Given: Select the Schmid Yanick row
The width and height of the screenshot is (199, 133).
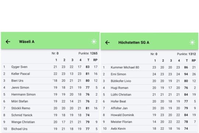Looking at the screenshot, I should click(x=50, y=115).
